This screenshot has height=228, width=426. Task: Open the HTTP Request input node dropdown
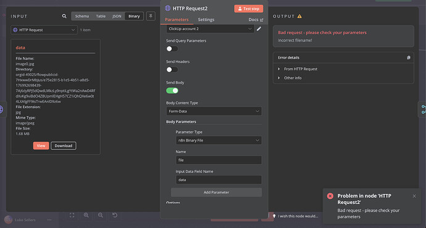click(x=44, y=30)
